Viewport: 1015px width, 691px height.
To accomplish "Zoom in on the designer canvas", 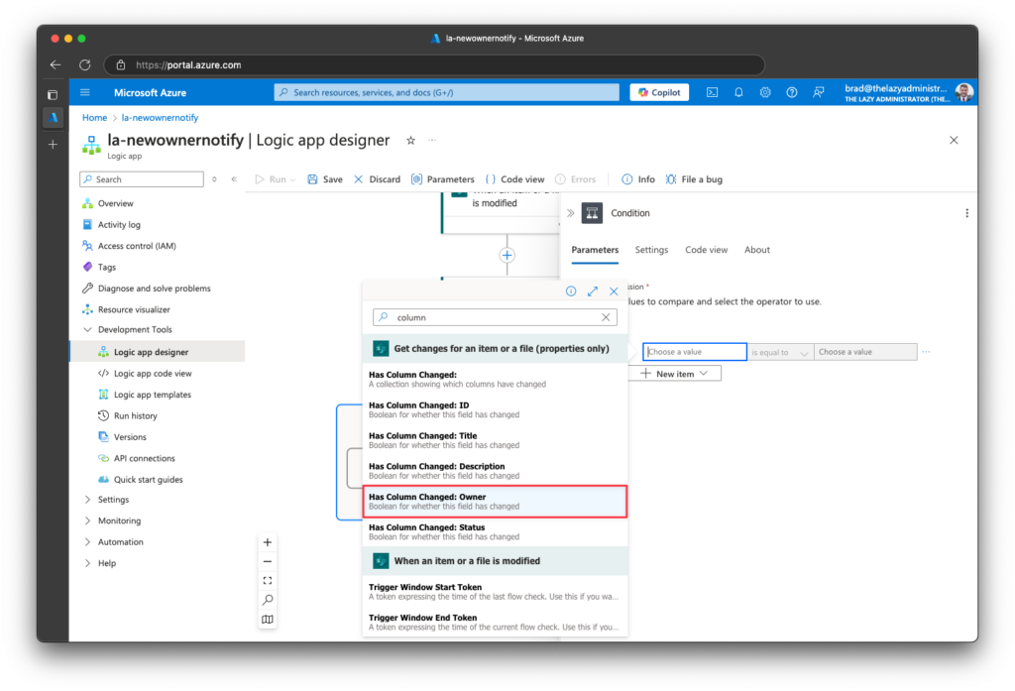I will point(268,542).
